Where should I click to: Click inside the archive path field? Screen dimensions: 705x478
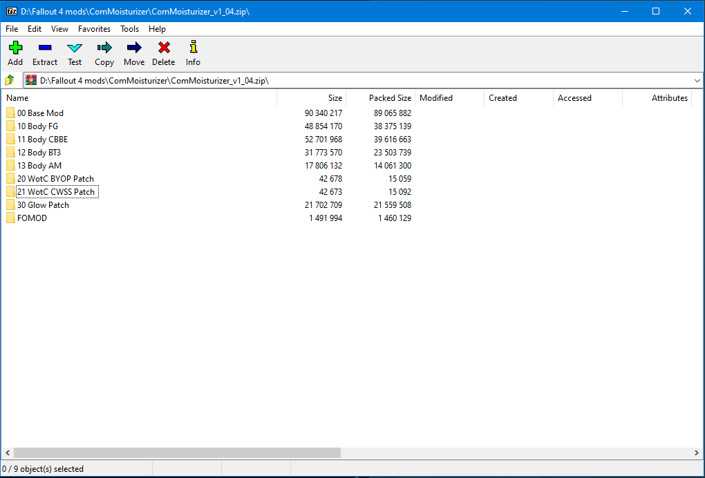pyautogui.click(x=346, y=81)
